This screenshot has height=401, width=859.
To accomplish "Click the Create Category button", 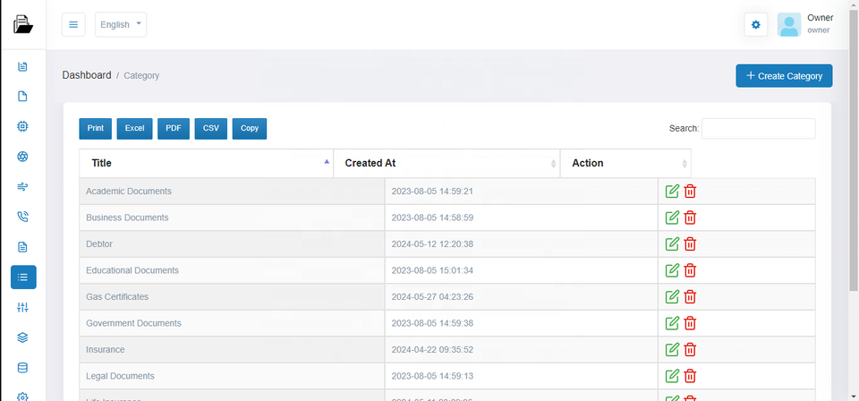I will [784, 76].
